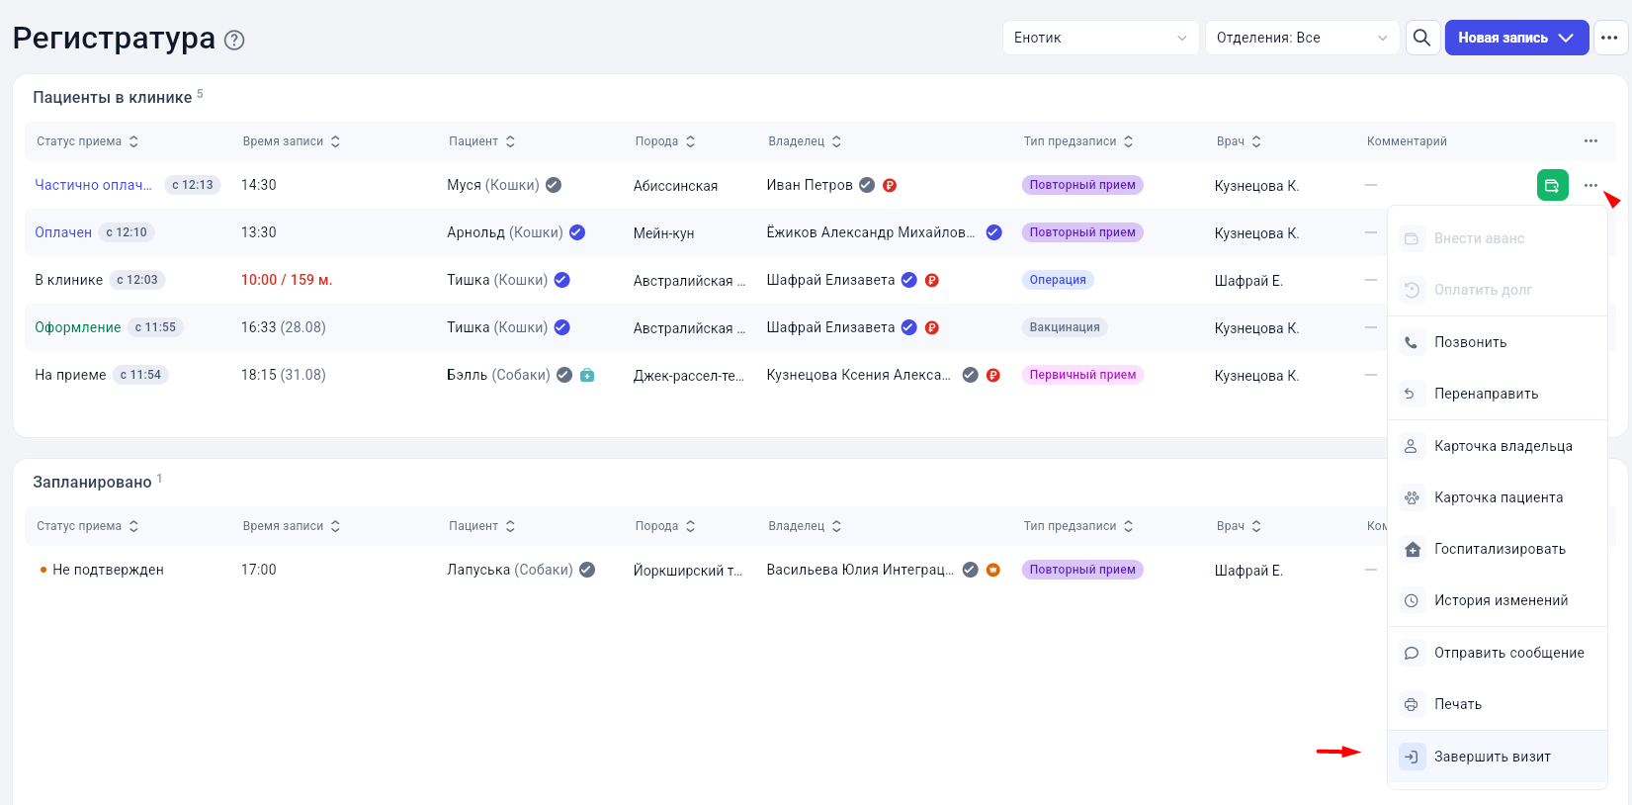Click the red ruble icon next to Кузнецова Ксения
1632x805 pixels.
click(x=993, y=375)
